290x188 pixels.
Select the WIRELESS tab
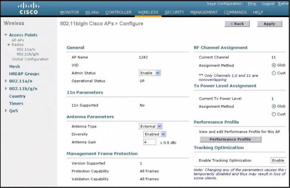point(148,12)
